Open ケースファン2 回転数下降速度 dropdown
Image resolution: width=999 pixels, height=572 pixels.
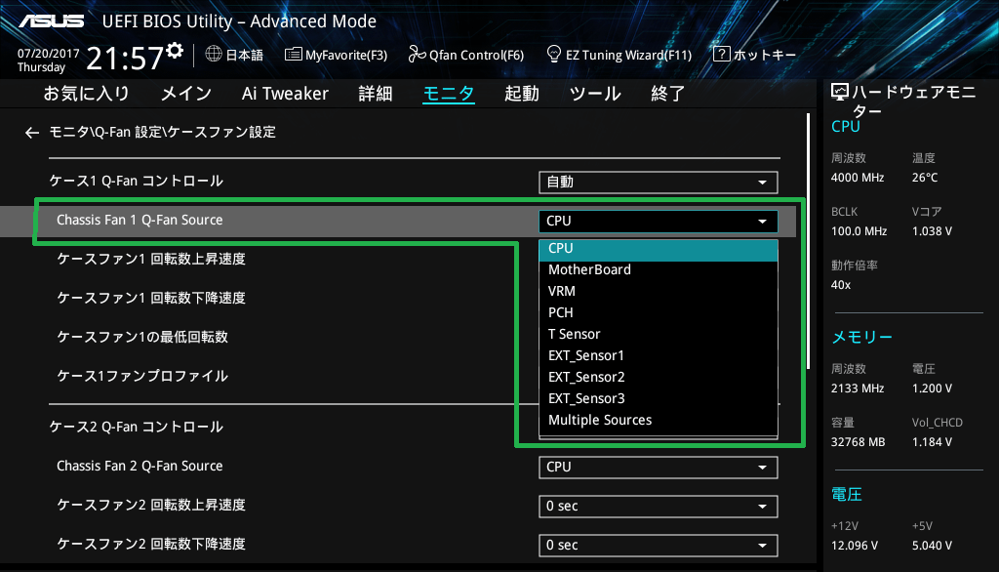click(x=659, y=546)
